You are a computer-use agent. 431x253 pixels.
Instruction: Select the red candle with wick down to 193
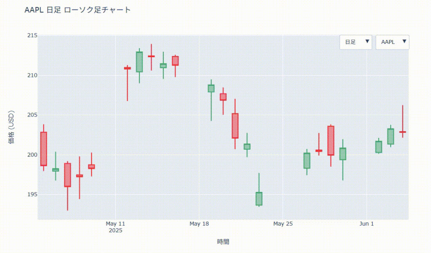(x=67, y=175)
